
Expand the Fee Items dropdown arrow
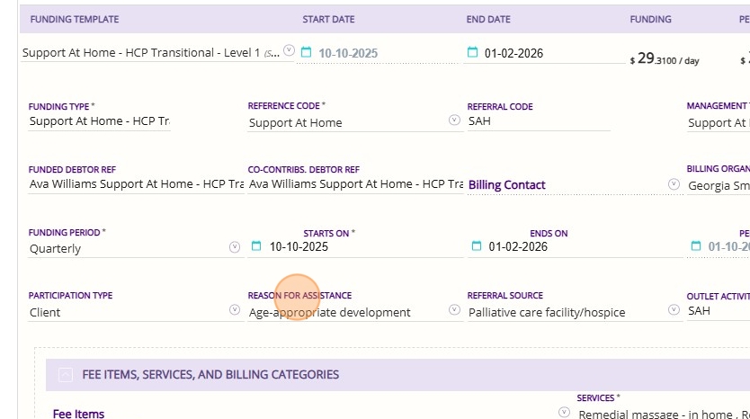coord(564,413)
